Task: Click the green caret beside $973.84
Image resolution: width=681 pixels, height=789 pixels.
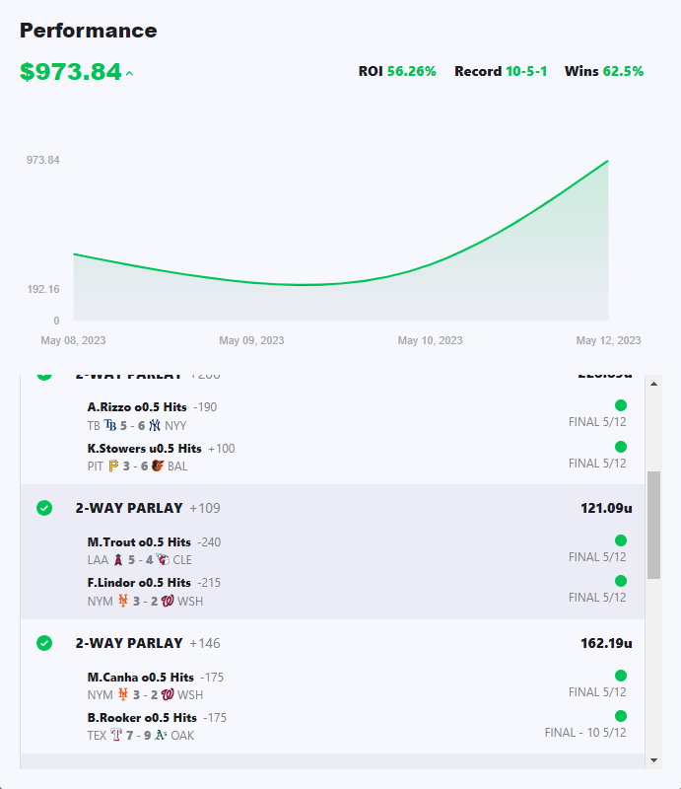Action: [130, 73]
